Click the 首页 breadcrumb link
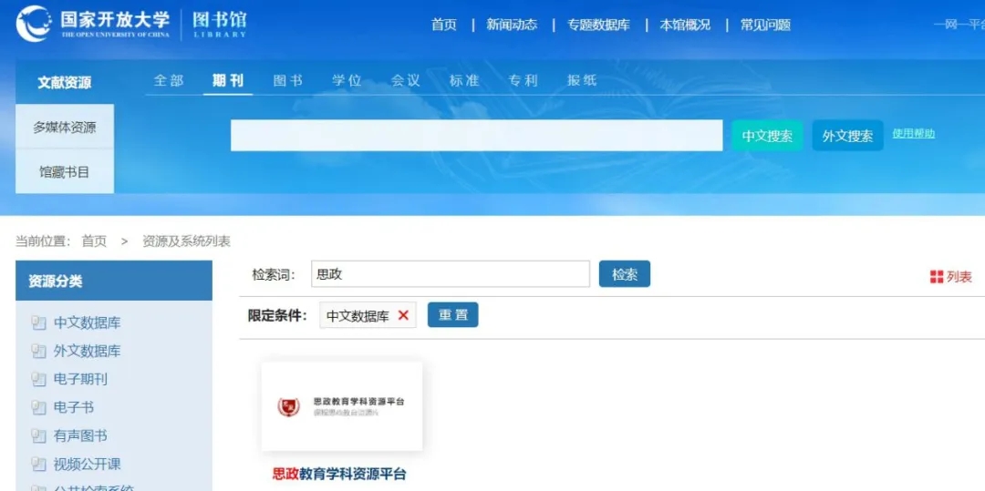This screenshot has height=491, width=985. 94,240
